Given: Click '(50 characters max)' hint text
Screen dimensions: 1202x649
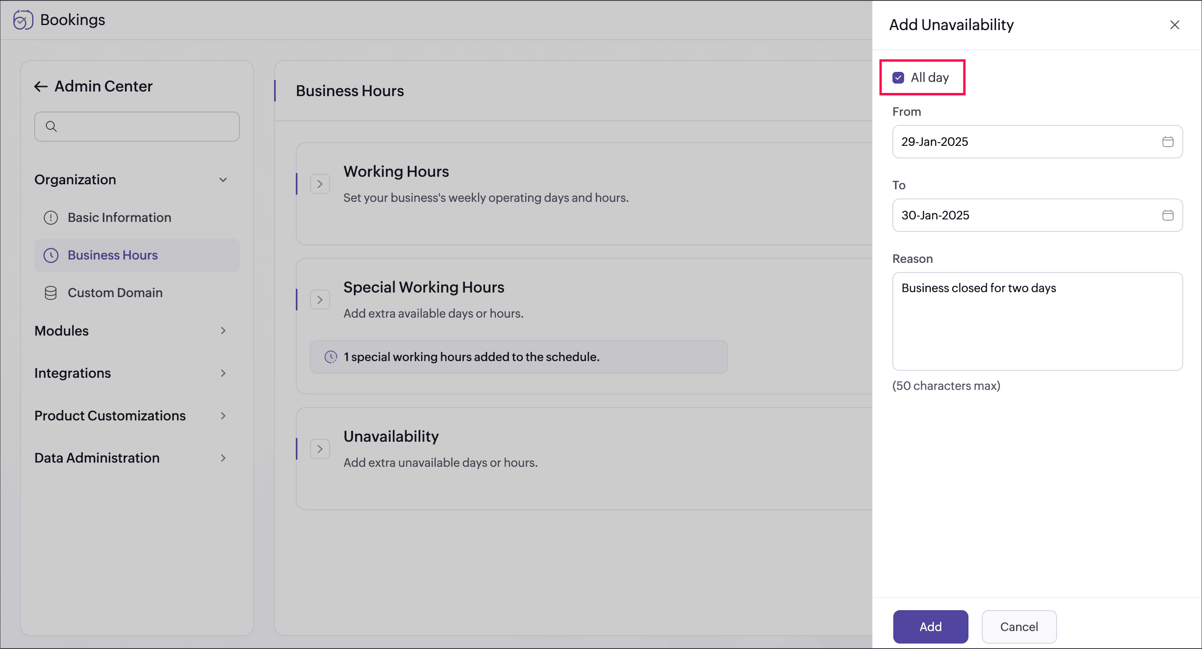Looking at the screenshot, I should (x=946, y=386).
